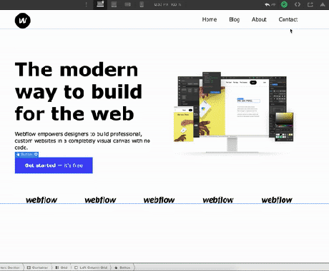
Task: Open the Contact nav link
Action: [x=288, y=19]
